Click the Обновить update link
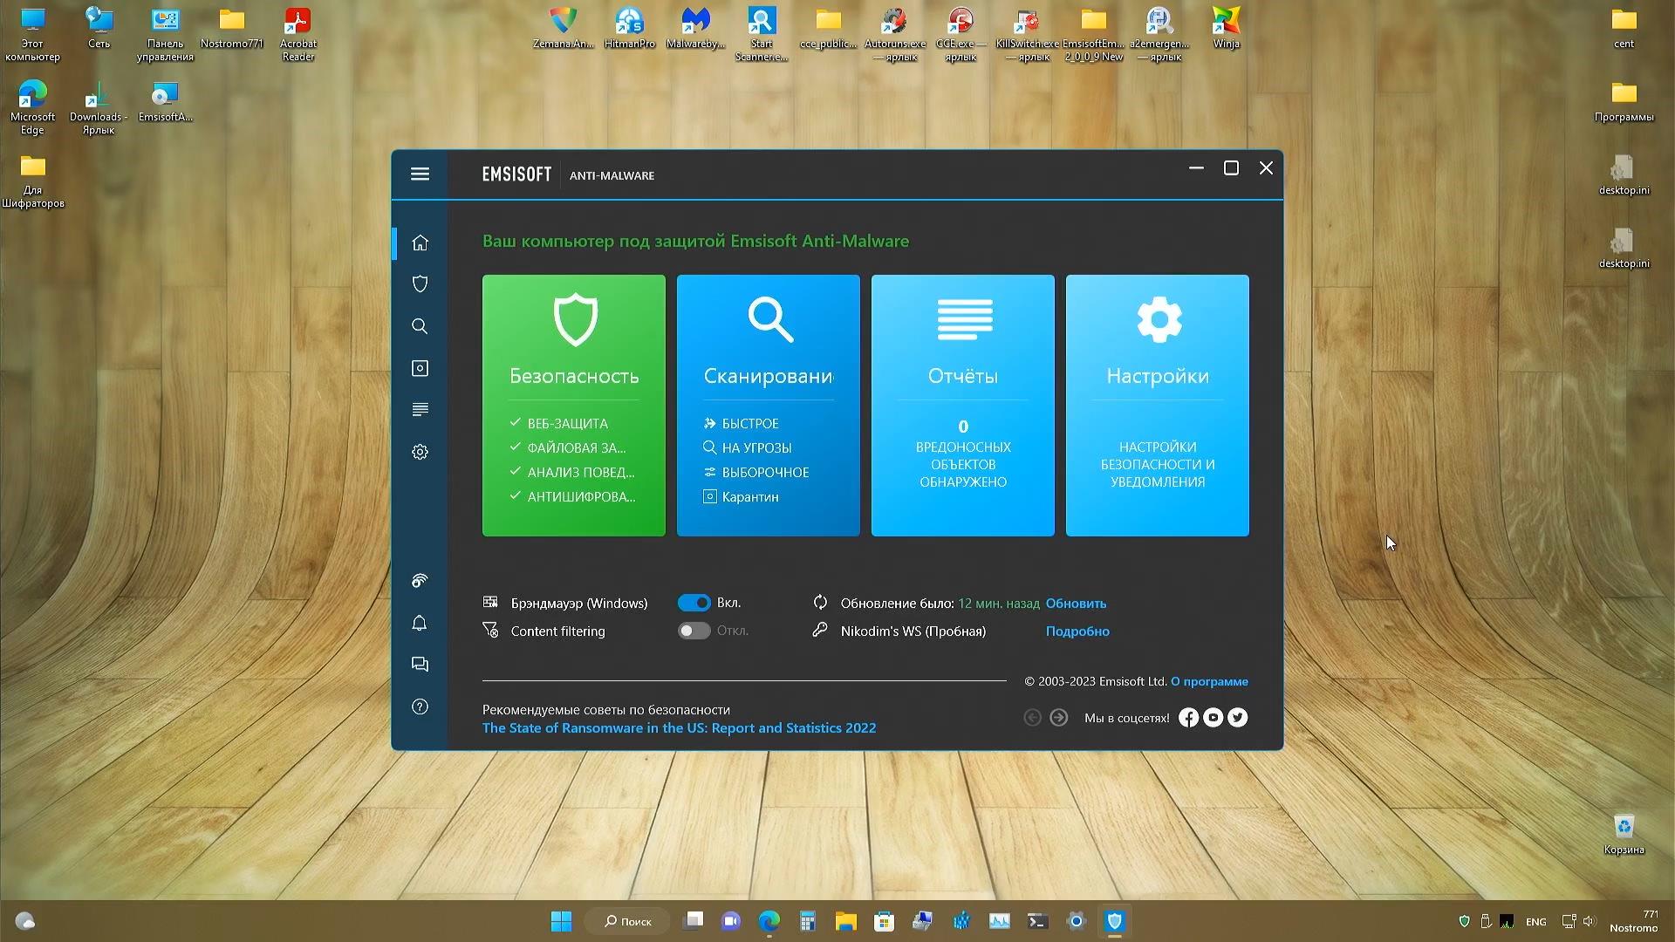The width and height of the screenshot is (1675, 942). click(1076, 603)
